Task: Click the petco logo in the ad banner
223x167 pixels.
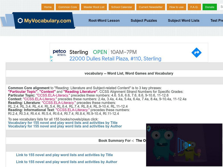Action: (59, 52)
